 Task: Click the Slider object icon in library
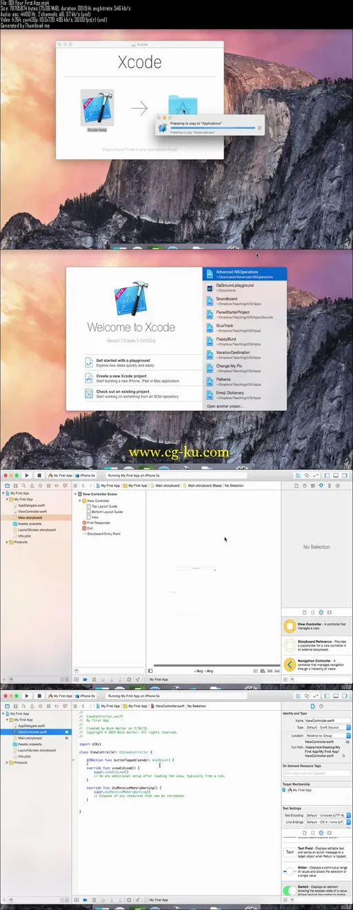[x=290, y=871]
